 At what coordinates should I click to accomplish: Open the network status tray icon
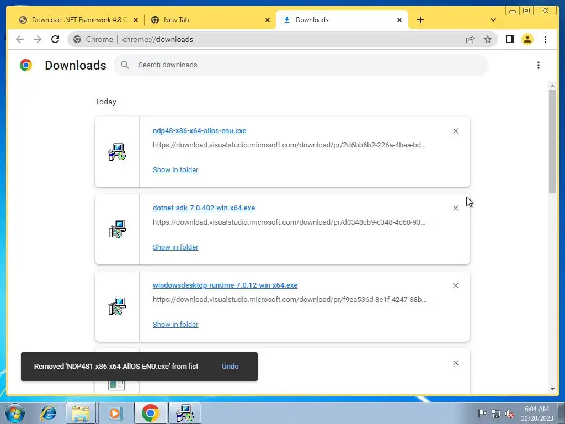[x=496, y=414]
